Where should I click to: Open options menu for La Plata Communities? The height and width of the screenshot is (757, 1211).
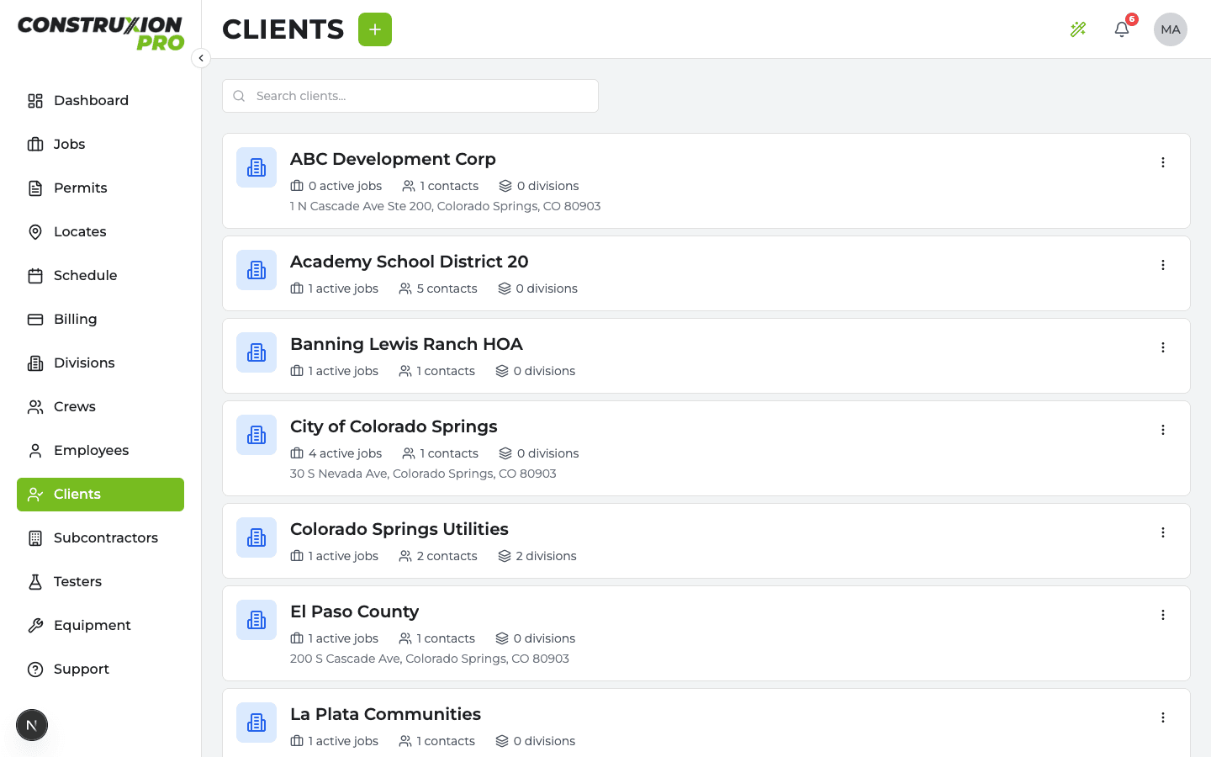click(x=1163, y=717)
